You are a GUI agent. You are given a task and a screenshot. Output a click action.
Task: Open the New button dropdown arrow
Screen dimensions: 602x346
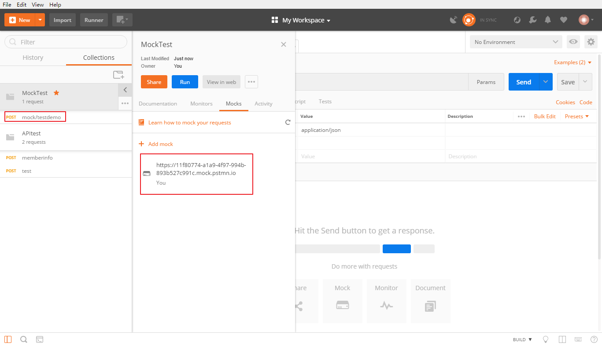[40, 20]
